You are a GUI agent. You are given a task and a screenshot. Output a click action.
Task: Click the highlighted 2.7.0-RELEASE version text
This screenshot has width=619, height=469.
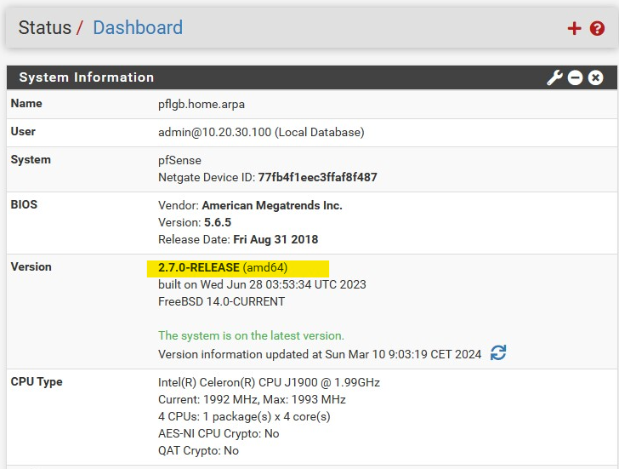click(x=199, y=267)
